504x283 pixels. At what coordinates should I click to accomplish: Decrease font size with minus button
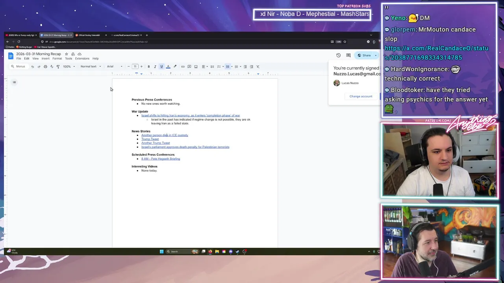coord(128,66)
